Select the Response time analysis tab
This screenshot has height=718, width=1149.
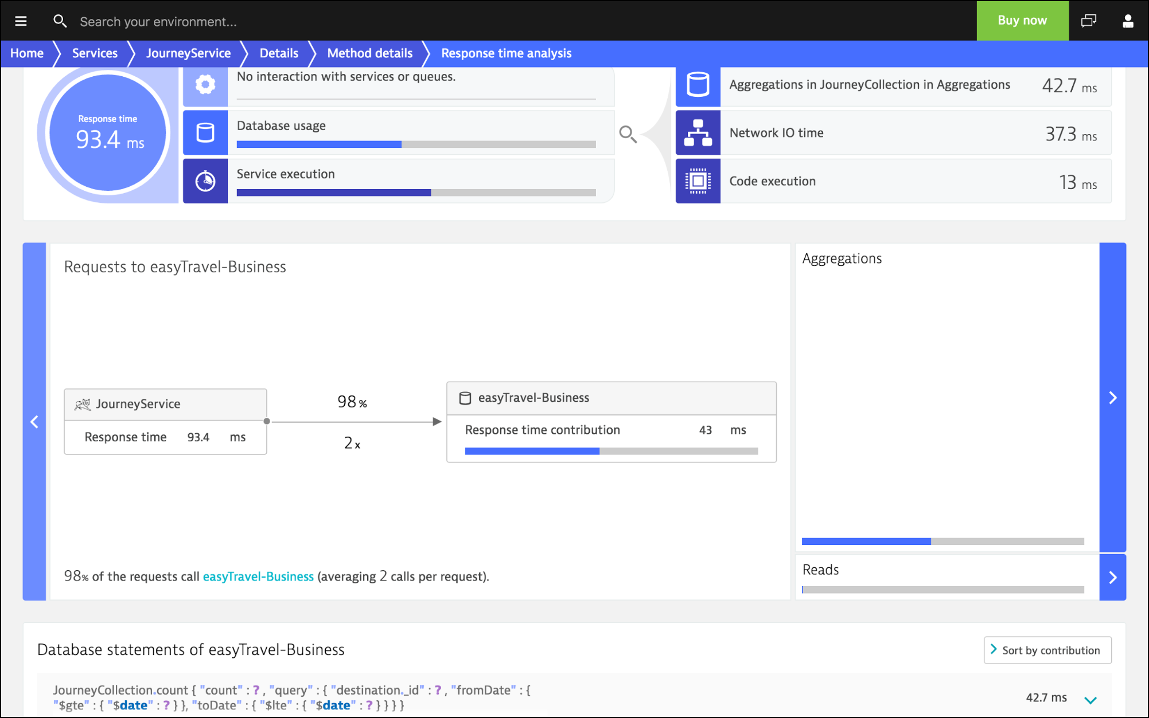click(x=506, y=53)
